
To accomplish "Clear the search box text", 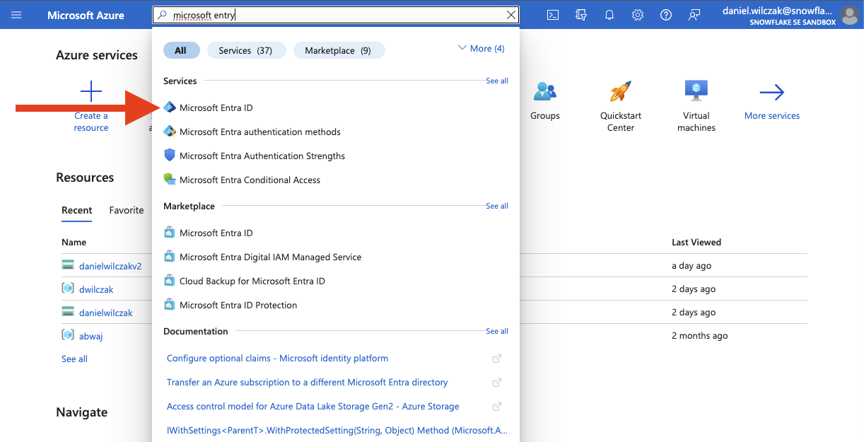I will pyautogui.click(x=511, y=15).
